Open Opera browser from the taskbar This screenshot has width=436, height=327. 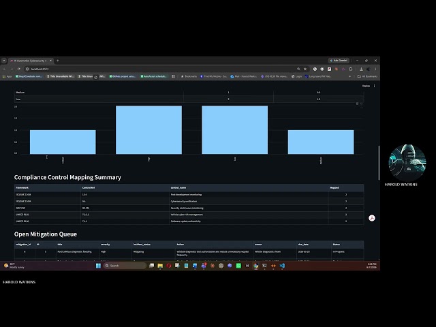[x=169, y=266]
